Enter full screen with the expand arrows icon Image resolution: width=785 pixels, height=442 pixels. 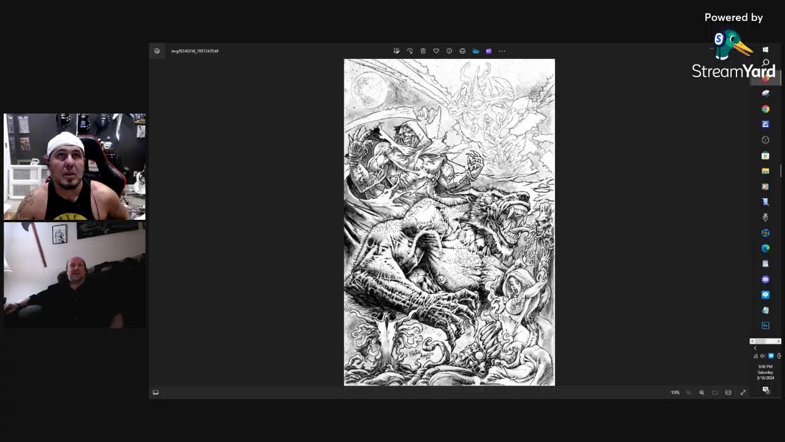(743, 393)
